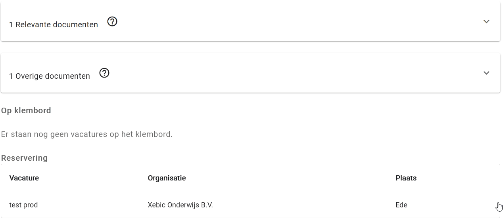Image resolution: width=503 pixels, height=224 pixels.
Task: Expand the Relevante documenten panel chevron
Action: 486,21
